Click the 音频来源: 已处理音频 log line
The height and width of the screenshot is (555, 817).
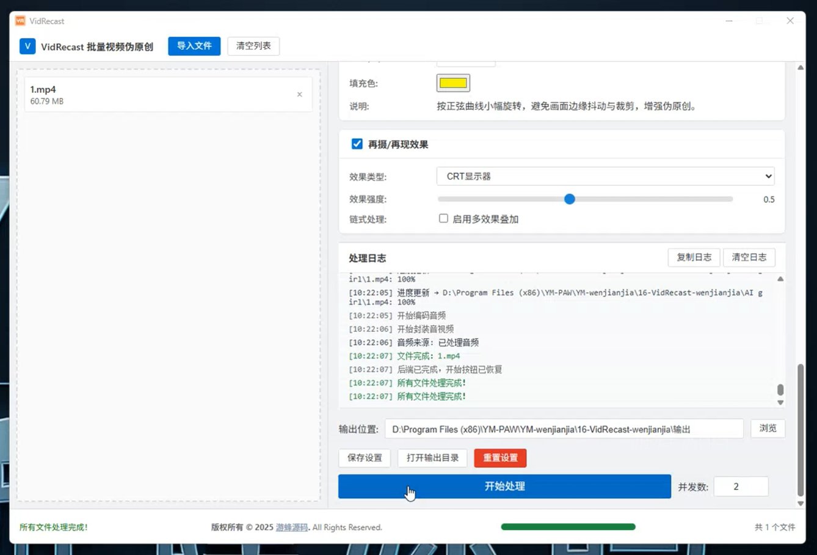click(x=413, y=342)
